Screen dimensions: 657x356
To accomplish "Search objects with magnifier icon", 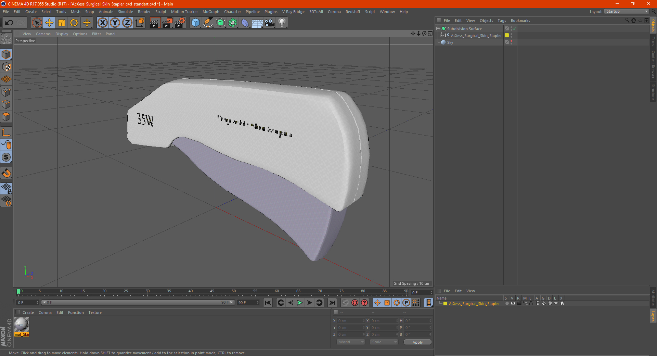I will point(627,21).
